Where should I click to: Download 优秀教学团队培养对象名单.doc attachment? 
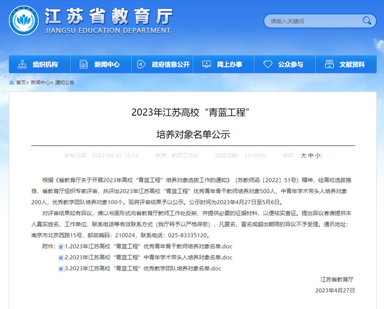pos(143,269)
